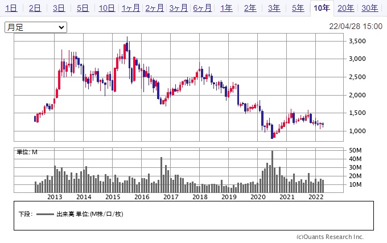
Task: Click the 1,500 price axis label
Action: click(x=357, y=113)
